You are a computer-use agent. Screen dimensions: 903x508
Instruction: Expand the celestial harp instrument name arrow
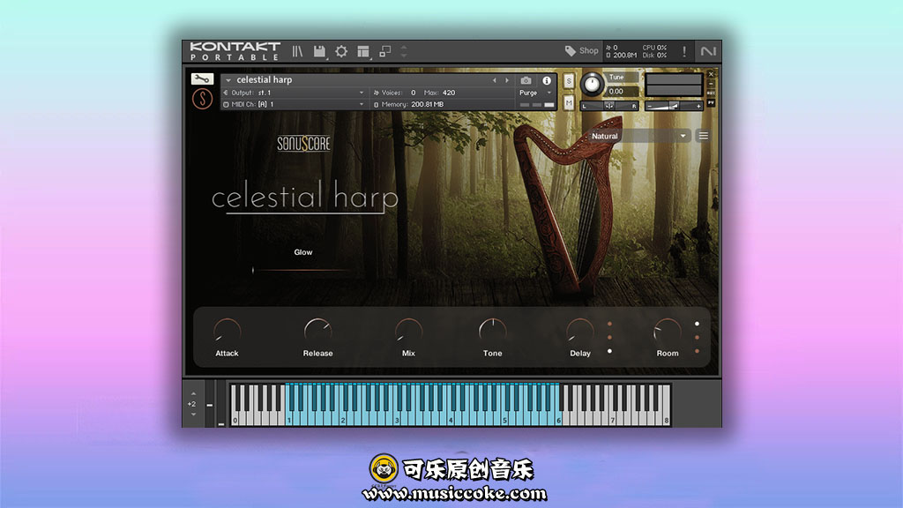point(228,80)
